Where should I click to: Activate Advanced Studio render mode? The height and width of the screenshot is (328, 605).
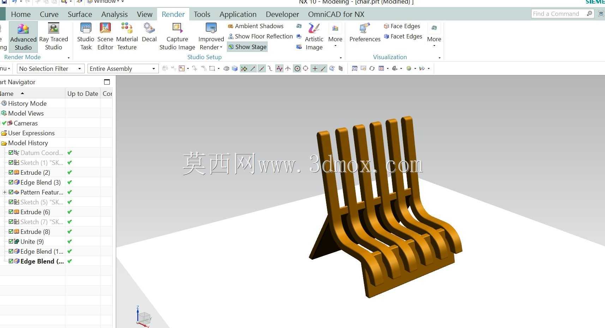coord(23,37)
